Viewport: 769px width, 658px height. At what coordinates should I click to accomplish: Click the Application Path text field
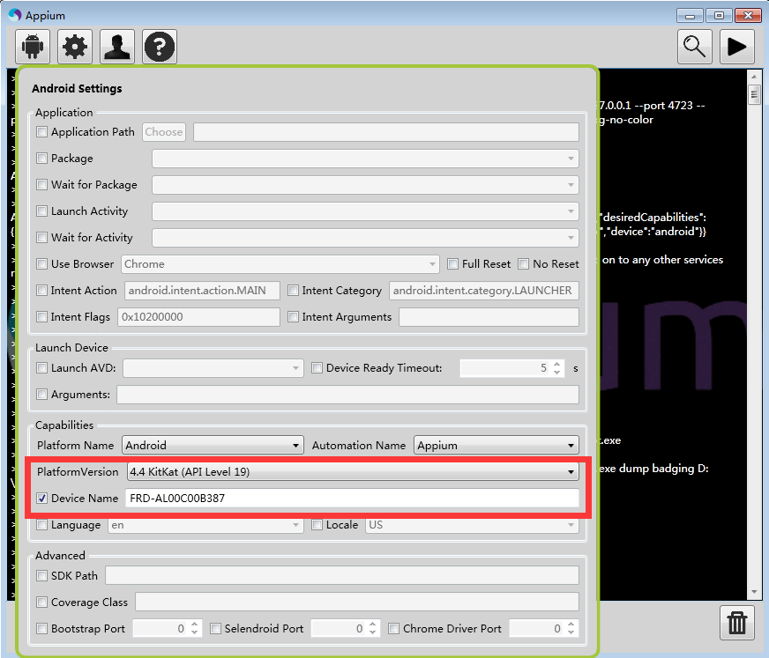click(x=386, y=132)
